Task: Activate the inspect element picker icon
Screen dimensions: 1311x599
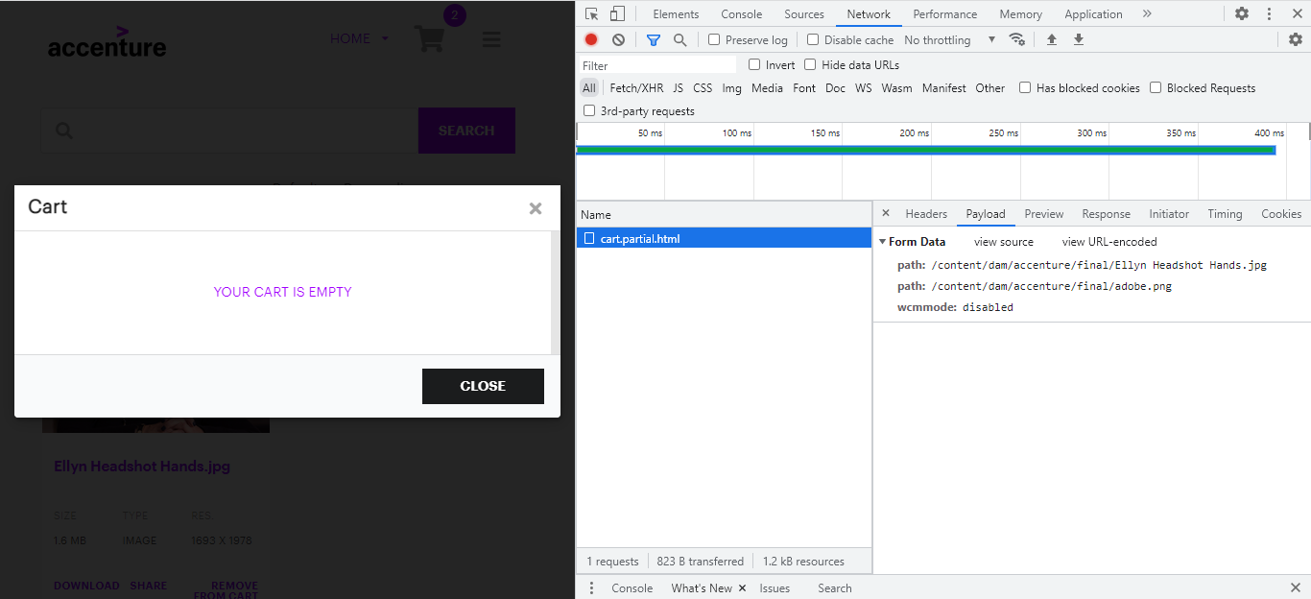Action: point(592,13)
